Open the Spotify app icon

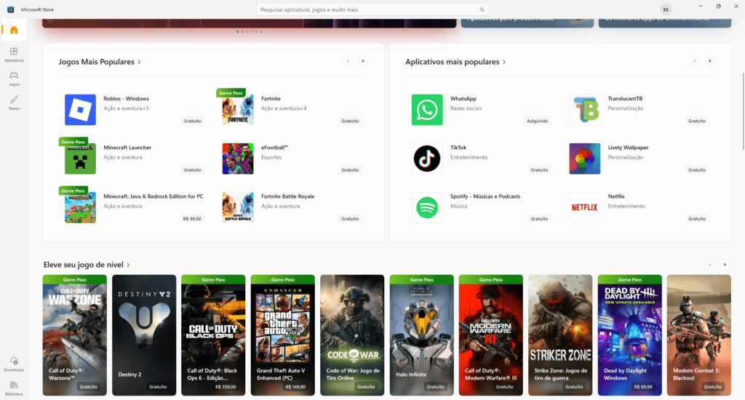(427, 207)
